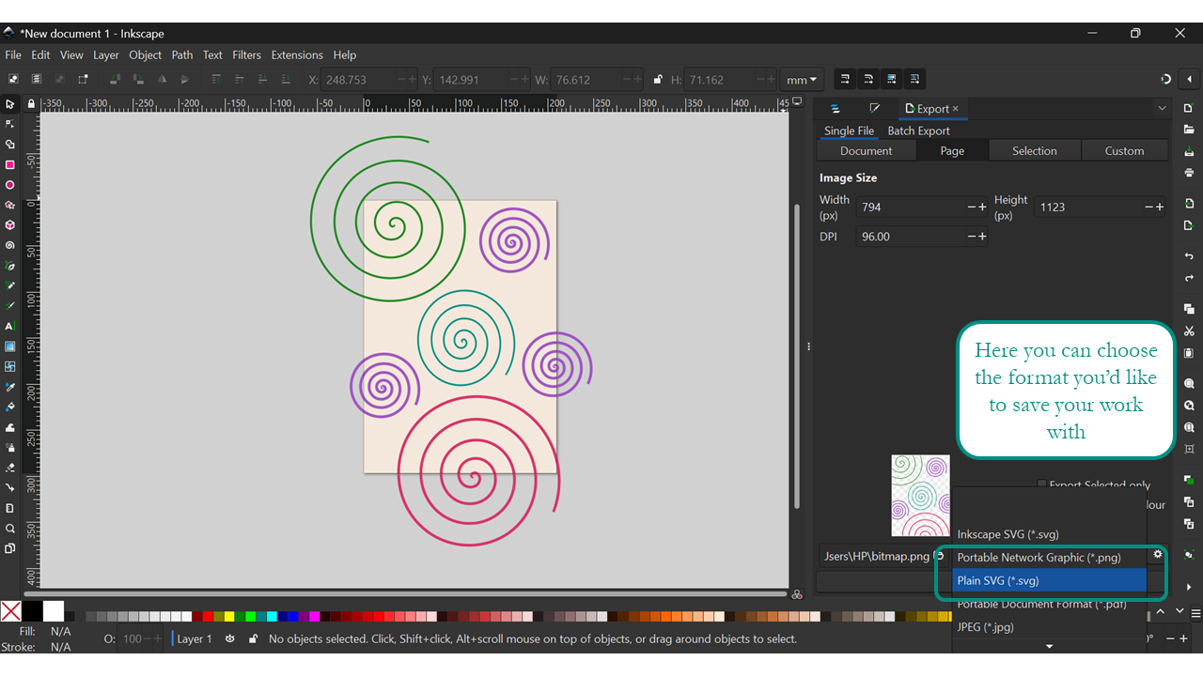The height and width of the screenshot is (676, 1203).
Task: Select the 3D Box tool
Action: pyautogui.click(x=10, y=225)
